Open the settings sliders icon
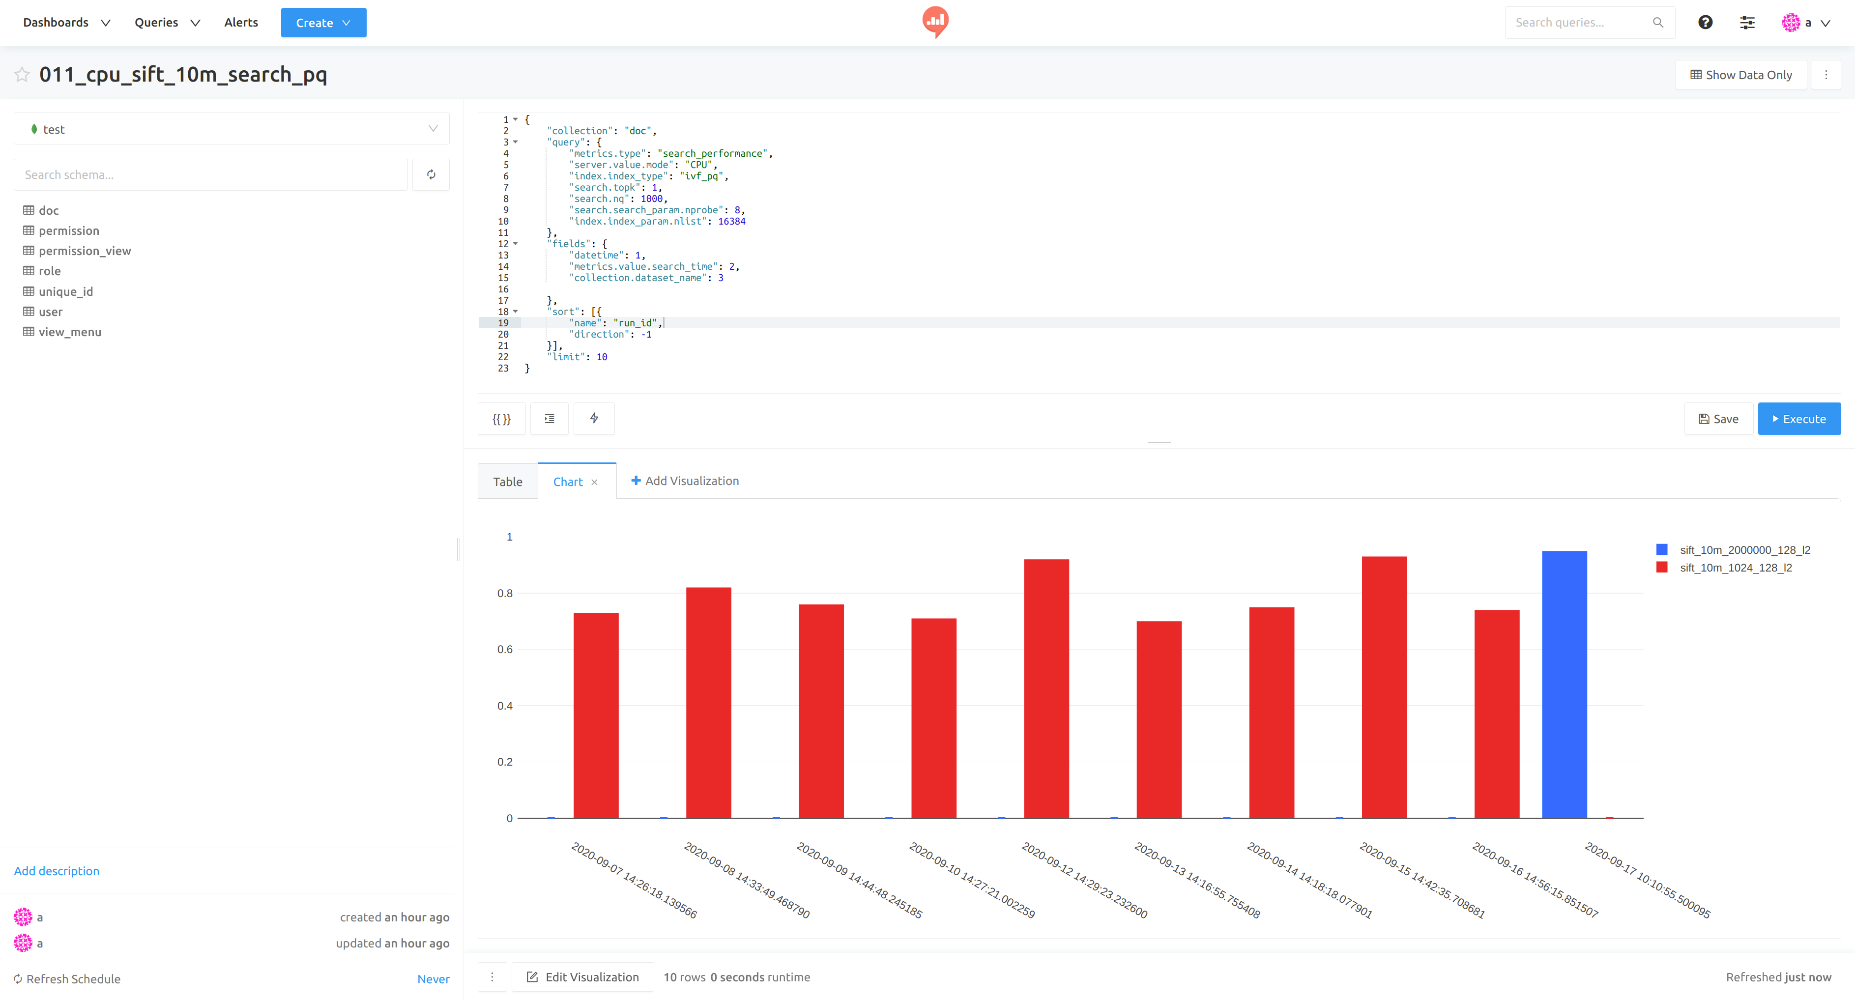Image resolution: width=1855 pixels, height=1001 pixels. click(1747, 22)
